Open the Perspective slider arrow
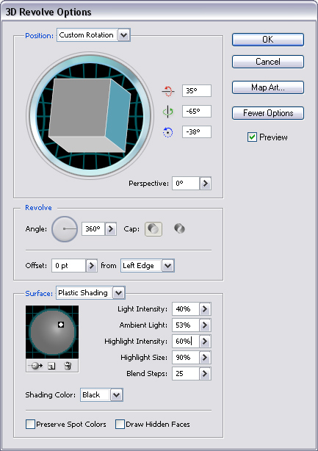The height and width of the screenshot is (451, 318). tap(206, 184)
